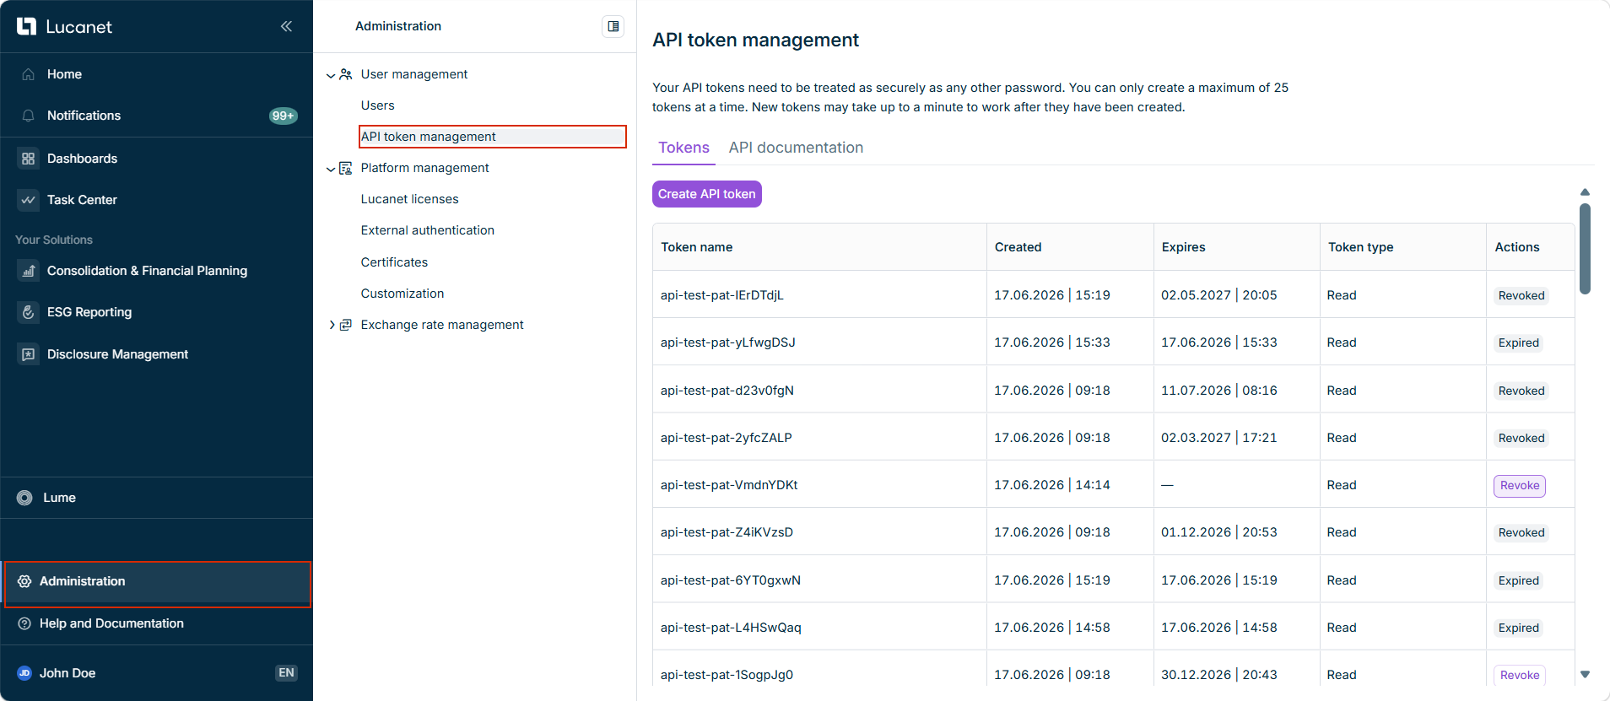This screenshot has width=1610, height=701.
Task: Collapse the User management section
Action: click(x=331, y=75)
